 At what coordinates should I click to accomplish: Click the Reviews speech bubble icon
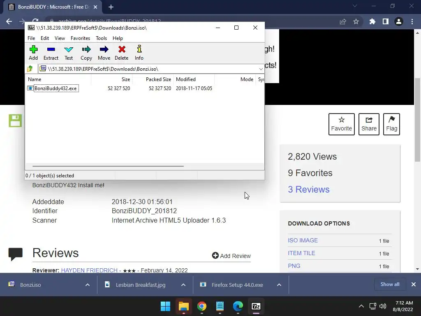tap(16, 254)
